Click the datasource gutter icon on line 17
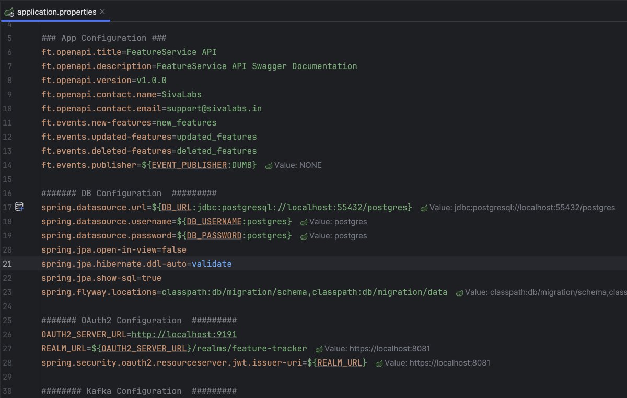This screenshot has height=398, width=627. click(x=19, y=207)
